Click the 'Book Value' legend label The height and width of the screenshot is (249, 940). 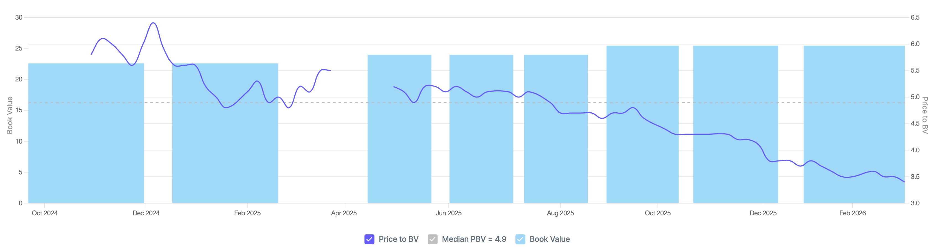(x=549, y=239)
